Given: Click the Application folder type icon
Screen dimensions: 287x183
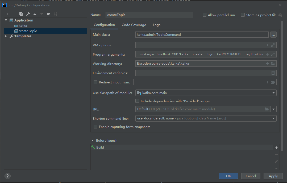Looking at the screenshot, I should [11, 20].
